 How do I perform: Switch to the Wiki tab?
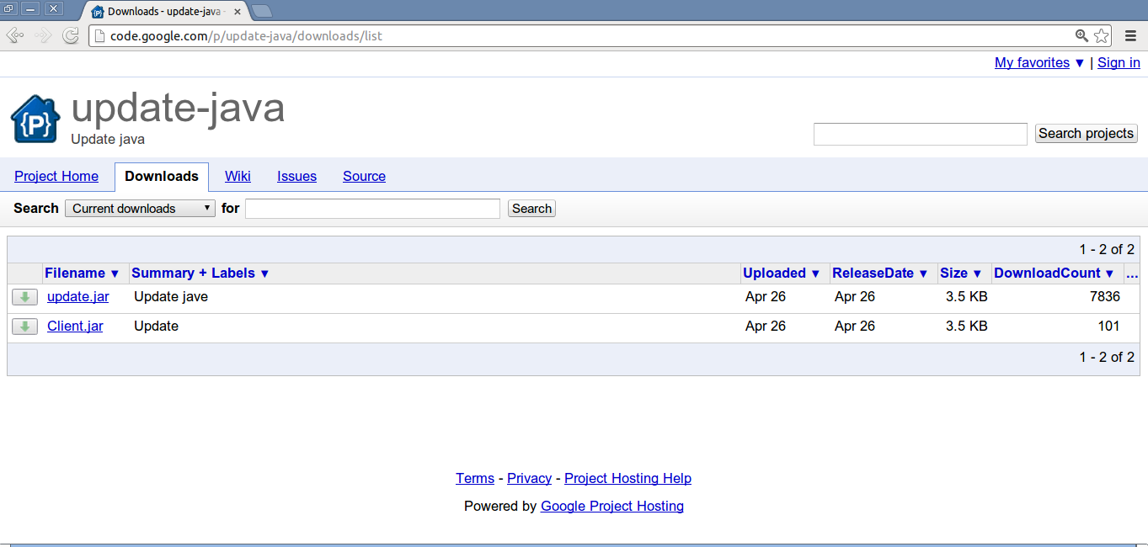pyautogui.click(x=238, y=176)
